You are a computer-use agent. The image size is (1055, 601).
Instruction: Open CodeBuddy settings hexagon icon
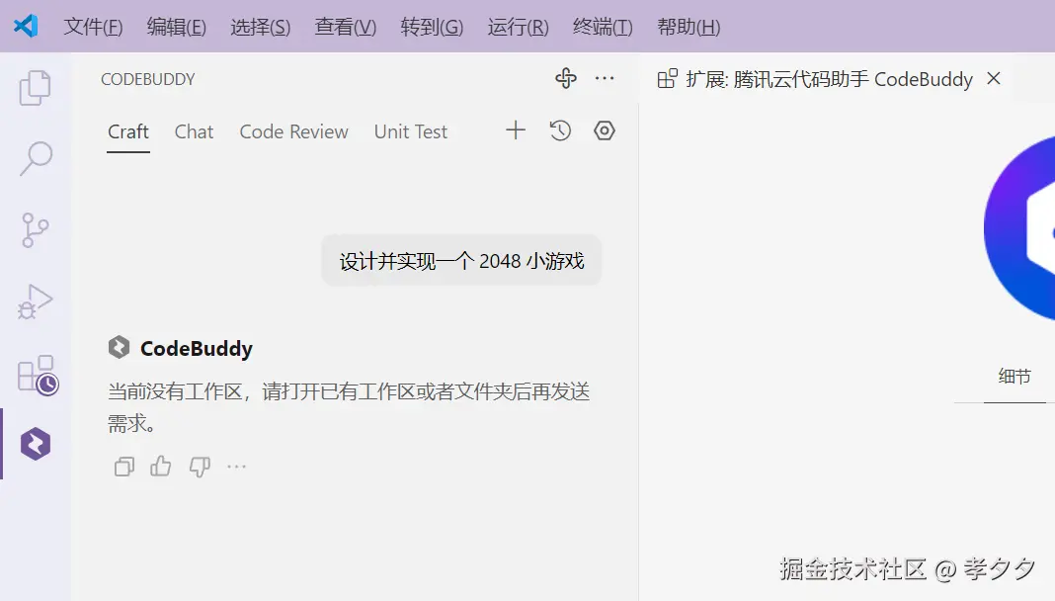tap(605, 130)
